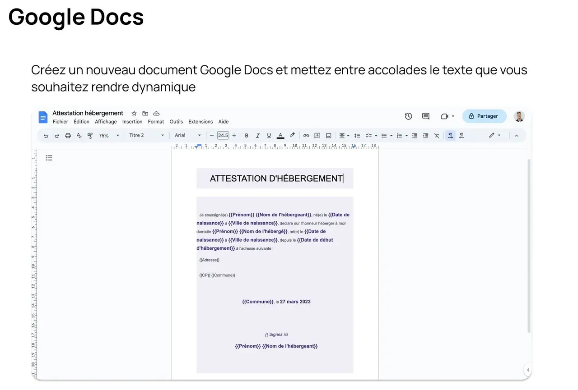578x390 pixels.
Task: Run the spell check icon
Action: point(79,135)
